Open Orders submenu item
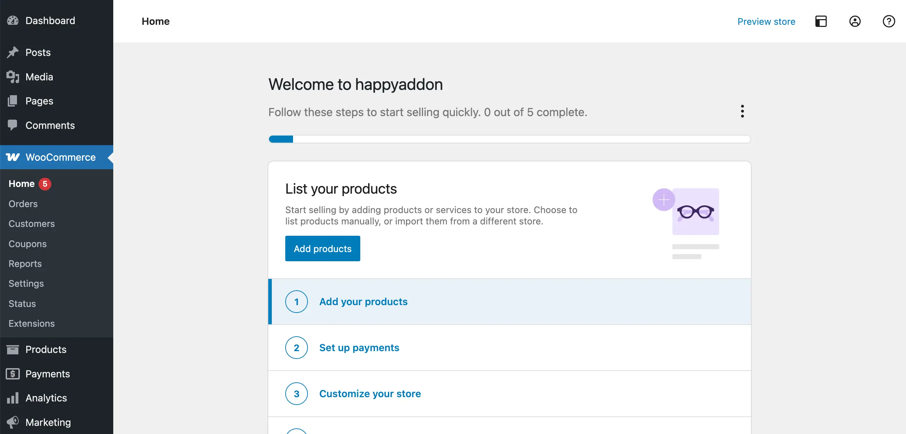The image size is (906, 434). [23, 204]
